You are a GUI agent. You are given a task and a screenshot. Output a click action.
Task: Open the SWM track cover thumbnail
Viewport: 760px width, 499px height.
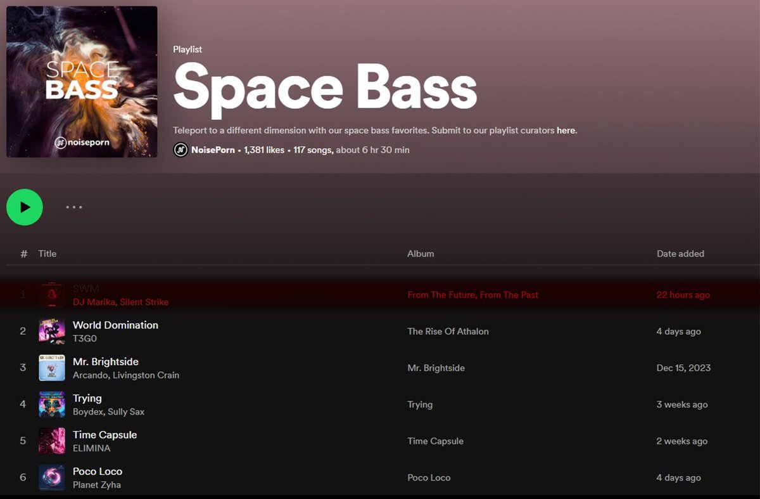point(52,295)
